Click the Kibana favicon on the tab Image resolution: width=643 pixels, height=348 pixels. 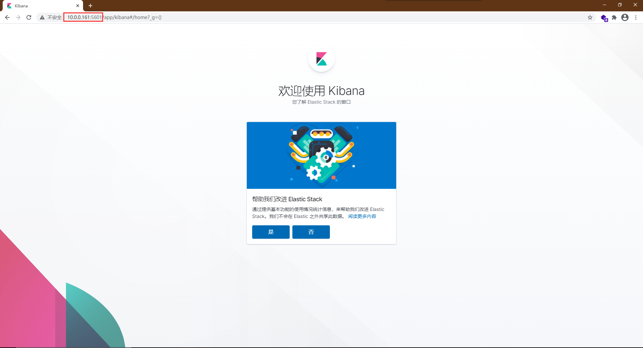tap(9, 6)
